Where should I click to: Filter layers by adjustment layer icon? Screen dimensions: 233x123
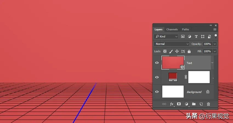click(x=189, y=36)
